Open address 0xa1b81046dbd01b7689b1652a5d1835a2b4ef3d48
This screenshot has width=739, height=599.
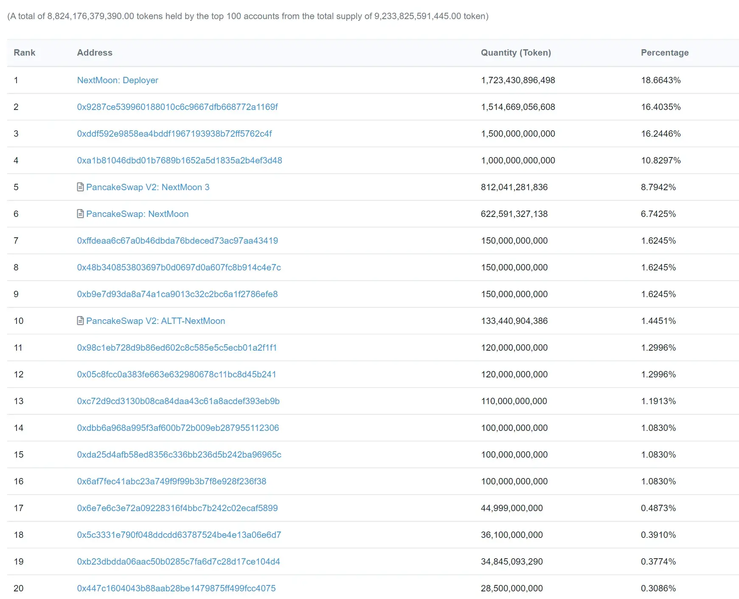[180, 160]
